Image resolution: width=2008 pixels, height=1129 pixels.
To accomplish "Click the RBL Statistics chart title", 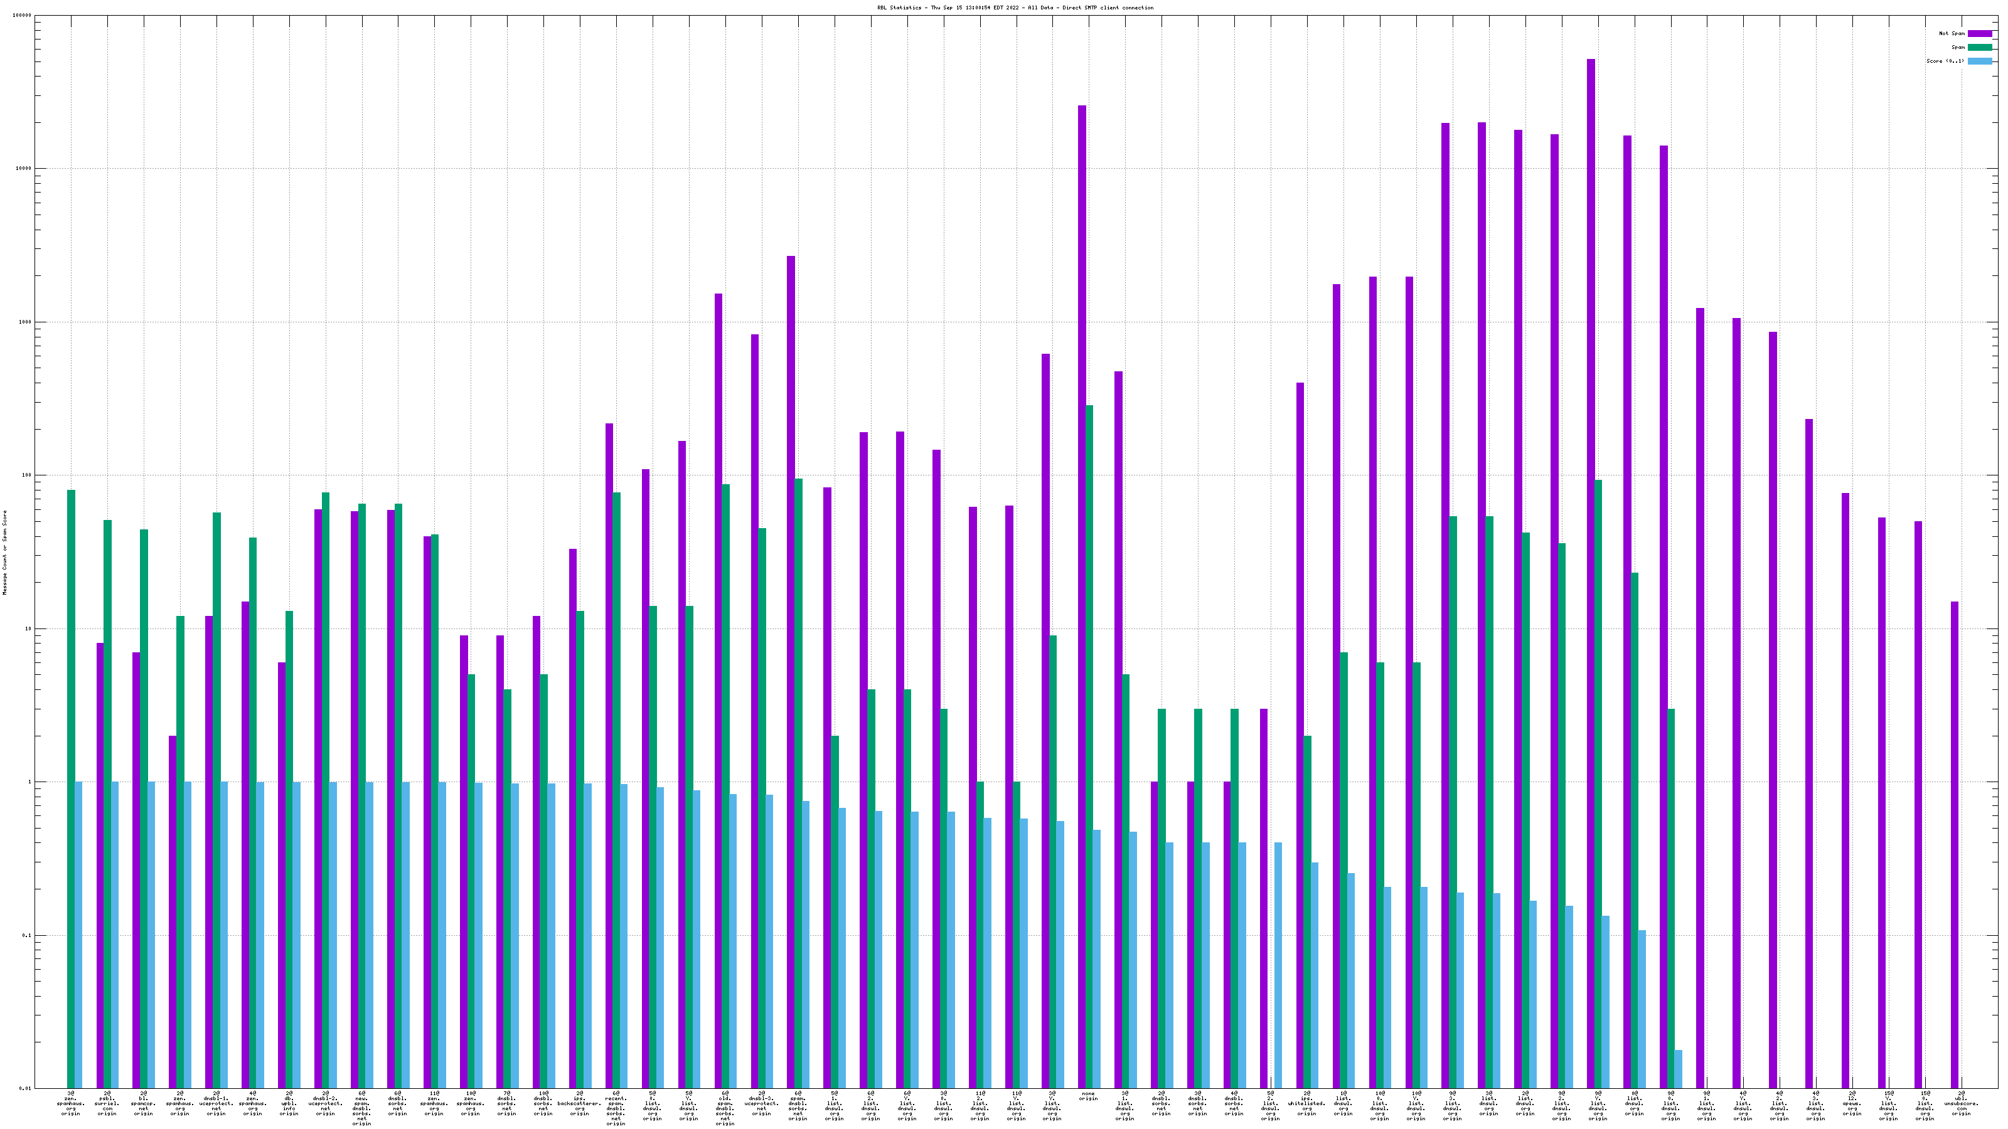I will (1015, 8).
